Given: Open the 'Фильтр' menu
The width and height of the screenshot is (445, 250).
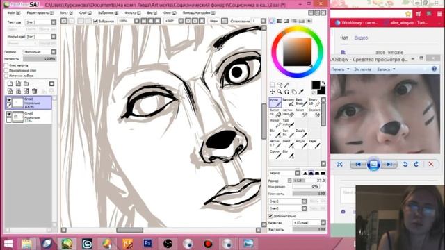Looking at the screenshot, I should 133,13.
